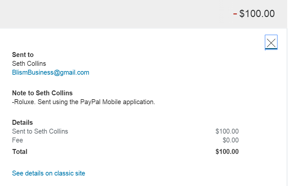
Task: Click the bold $100.00 total amount
Action: (227, 152)
